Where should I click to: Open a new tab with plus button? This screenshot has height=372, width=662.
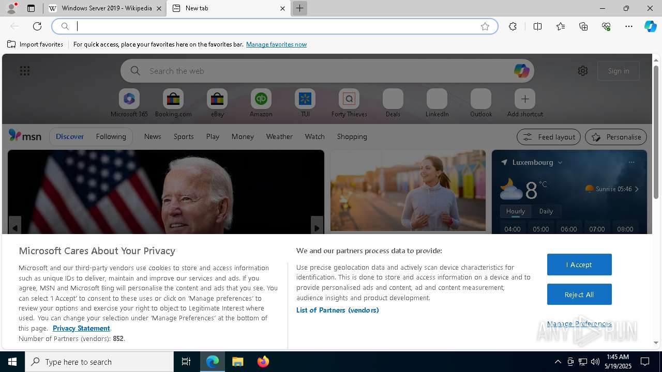pos(299,8)
